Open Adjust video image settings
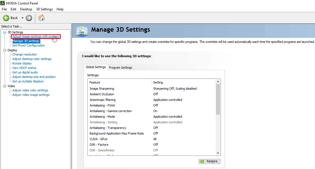This screenshot has height=169, width=315. [31, 95]
